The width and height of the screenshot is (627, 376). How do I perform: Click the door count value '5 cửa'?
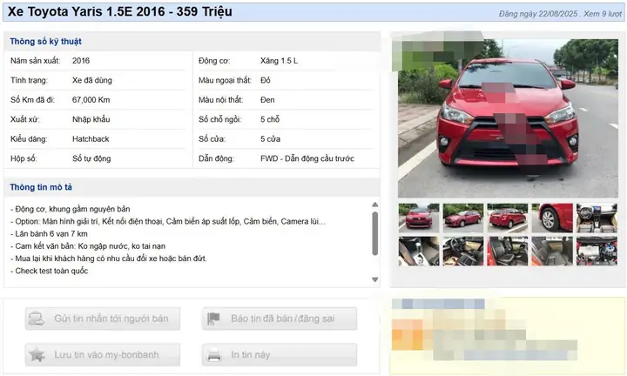[270, 139]
